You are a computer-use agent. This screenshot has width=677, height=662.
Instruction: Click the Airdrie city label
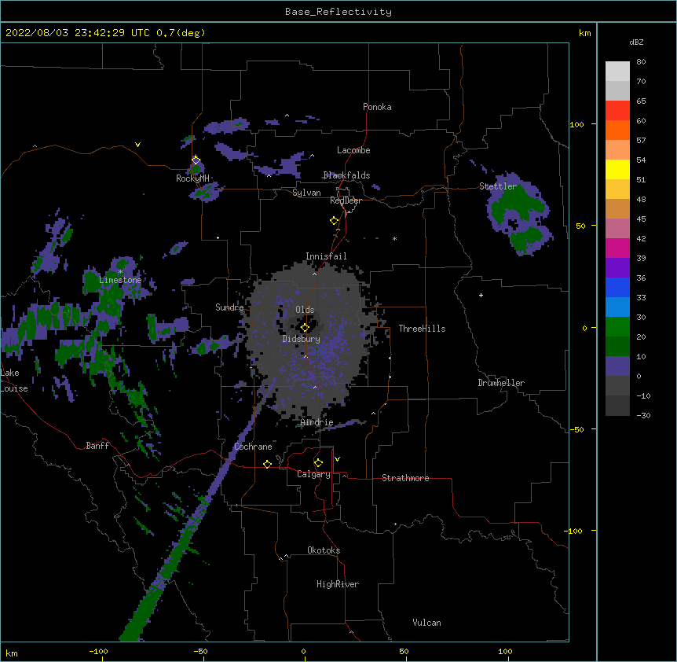point(317,422)
